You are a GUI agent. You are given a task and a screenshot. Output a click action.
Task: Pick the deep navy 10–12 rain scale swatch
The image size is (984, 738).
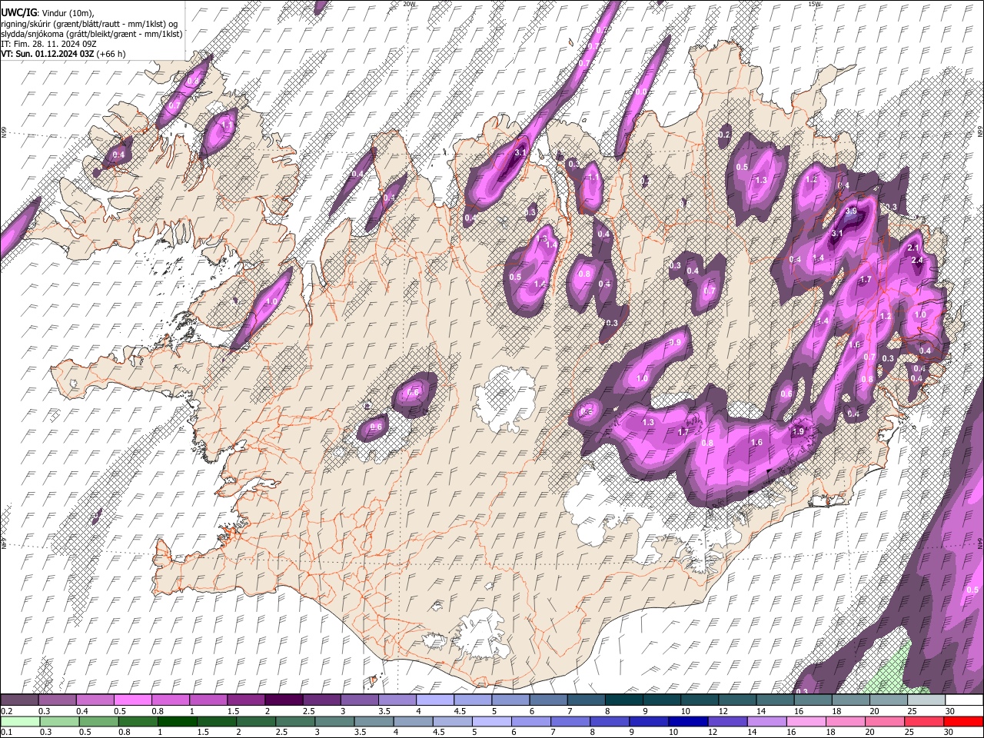click(688, 721)
